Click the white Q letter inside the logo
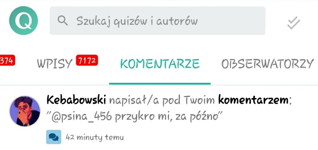The image size is (318, 150). (x=23, y=21)
